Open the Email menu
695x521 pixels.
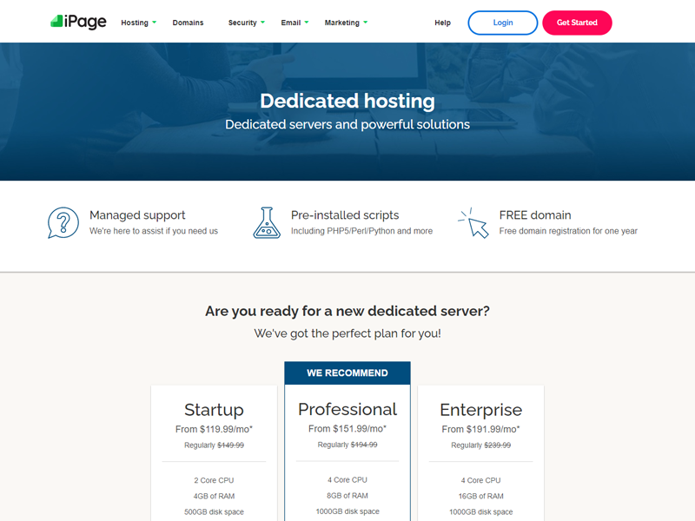tap(291, 23)
